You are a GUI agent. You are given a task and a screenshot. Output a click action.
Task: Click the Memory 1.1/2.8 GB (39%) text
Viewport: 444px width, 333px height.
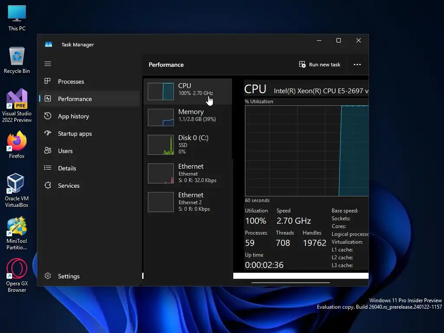197,119
